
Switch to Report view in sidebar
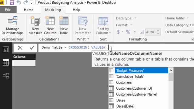(6, 49)
